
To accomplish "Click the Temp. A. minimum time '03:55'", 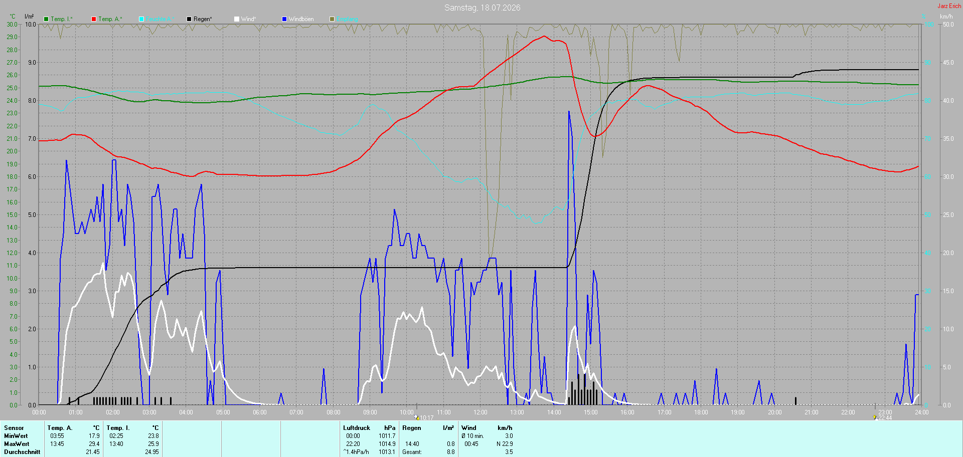I will point(57,436).
